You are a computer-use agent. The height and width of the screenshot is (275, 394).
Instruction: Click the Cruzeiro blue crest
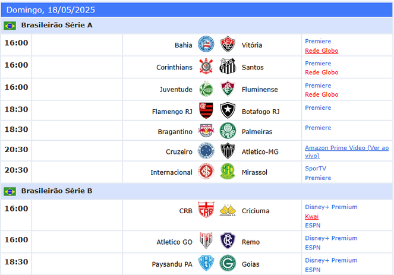pyautogui.click(x=206, y=151)
